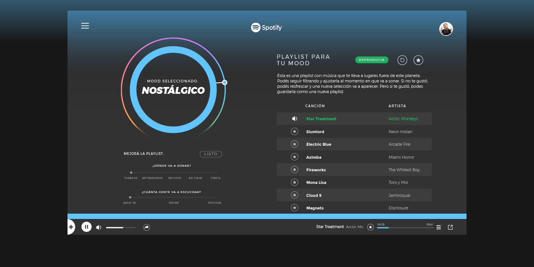Sort by the ARTISTA column header
Viewport: 534px width, 267px height.
pyautogui.click(x=397, y=106)
